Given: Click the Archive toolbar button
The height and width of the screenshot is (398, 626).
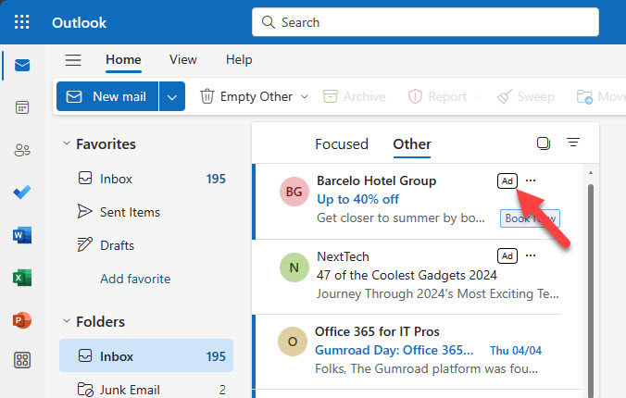Looking at the screenshot, I should (x=354, y=96).
